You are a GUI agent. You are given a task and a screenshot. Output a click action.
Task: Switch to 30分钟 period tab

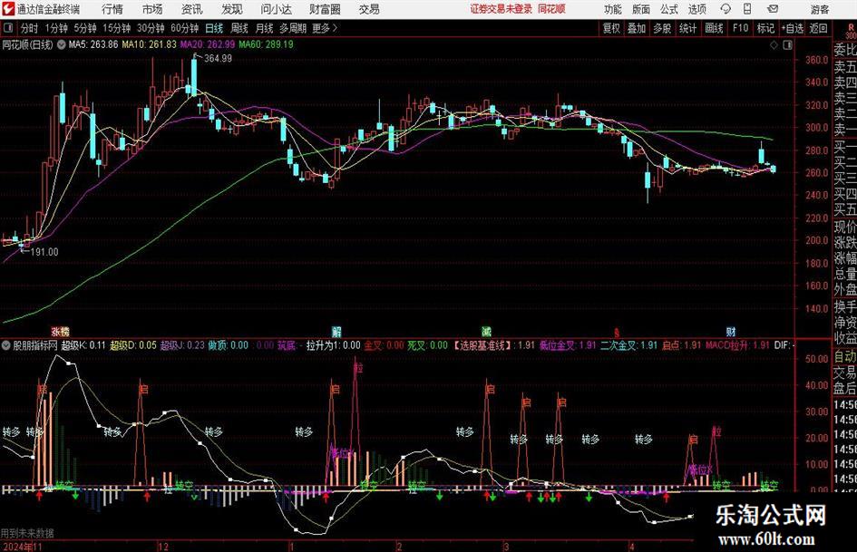(151, 28)
